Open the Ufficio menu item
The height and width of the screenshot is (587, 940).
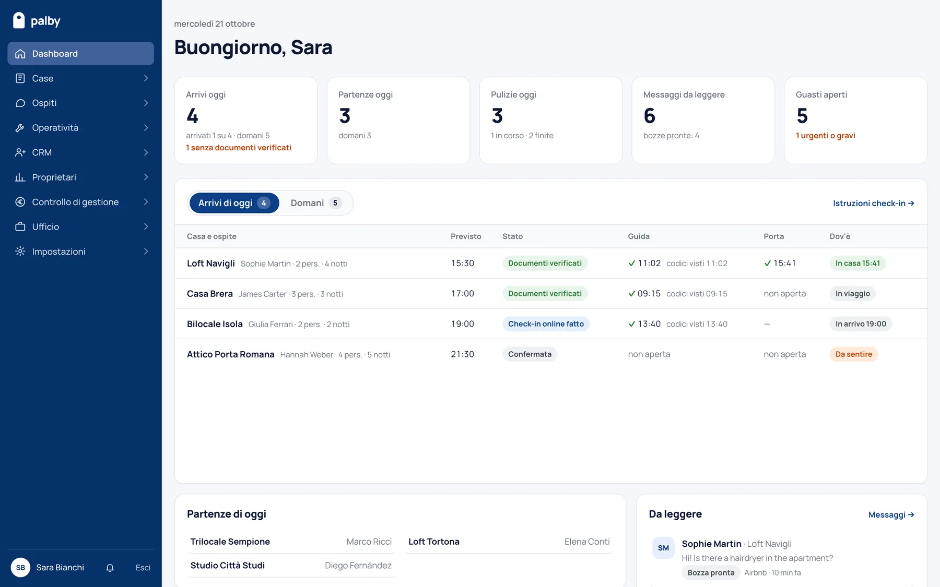coord(80,226)
